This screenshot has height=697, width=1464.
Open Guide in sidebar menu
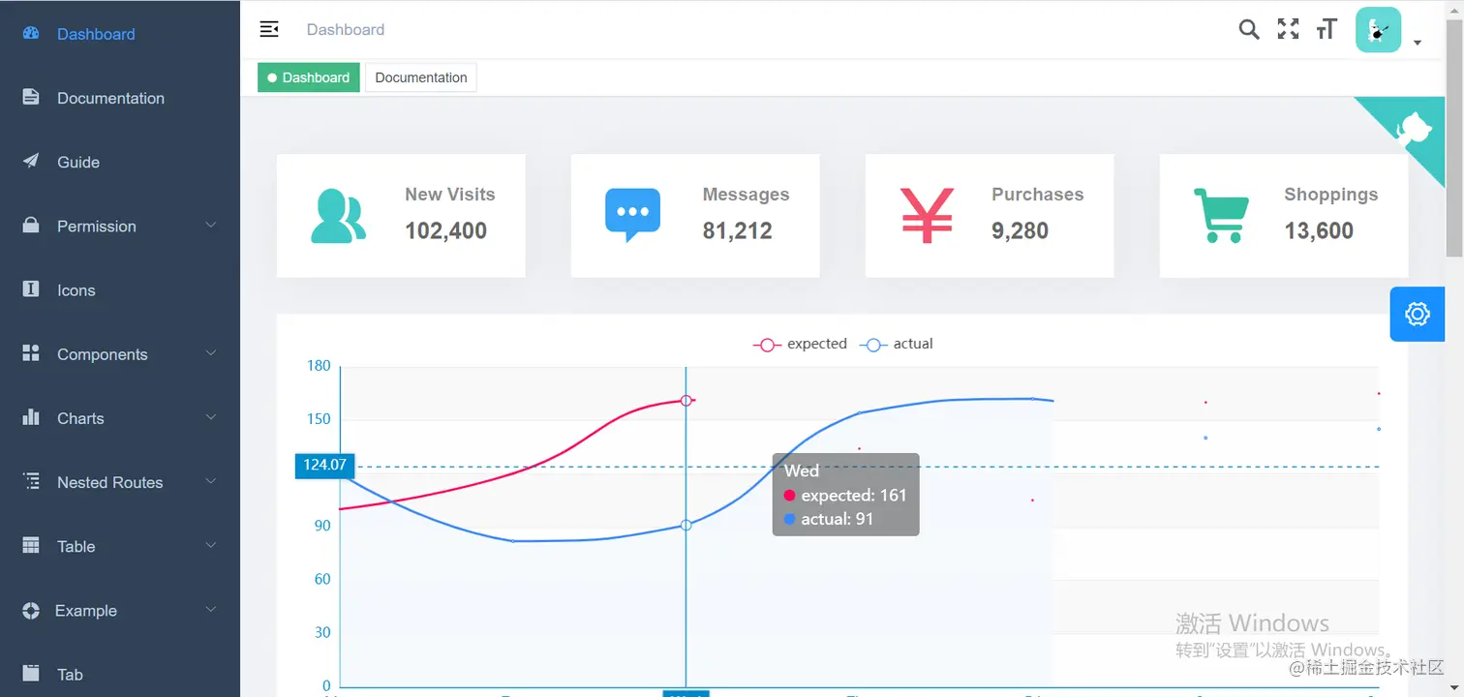tap(120, 162)
